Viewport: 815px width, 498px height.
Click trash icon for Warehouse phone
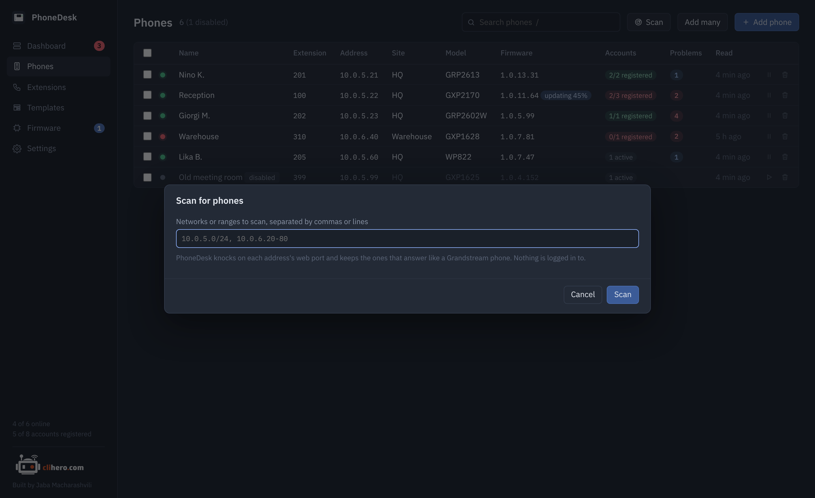pos(785,136)
